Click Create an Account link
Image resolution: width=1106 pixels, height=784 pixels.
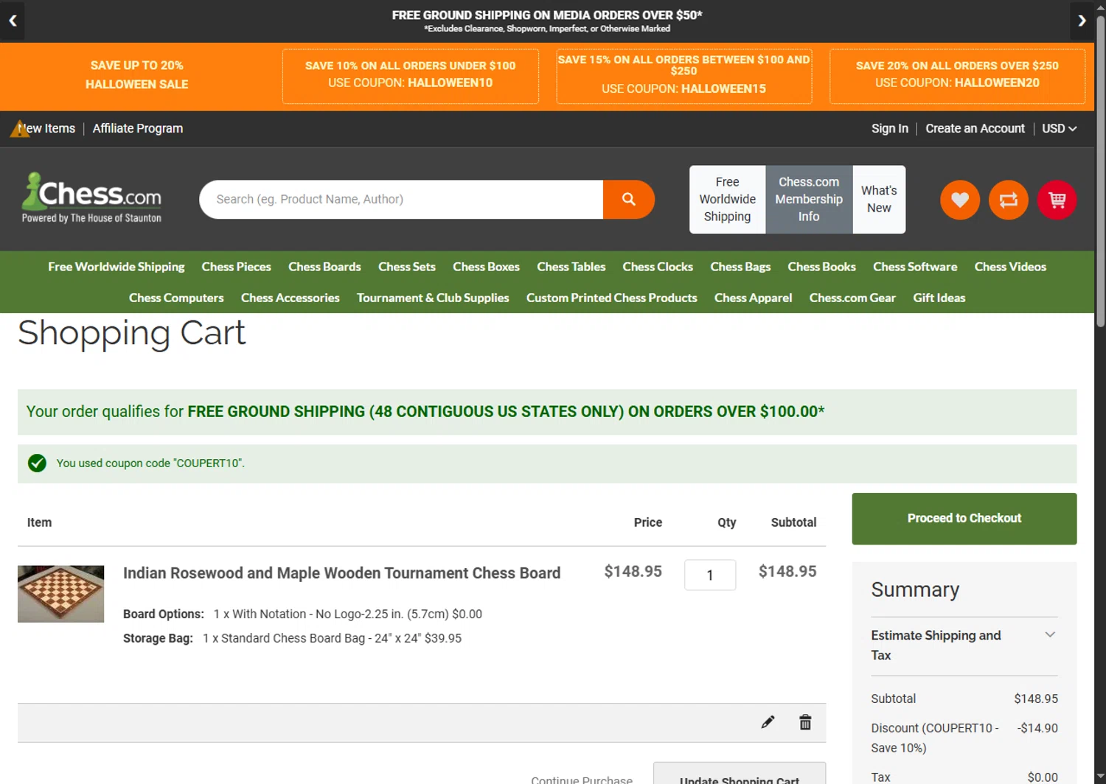(x=975, y=128)
